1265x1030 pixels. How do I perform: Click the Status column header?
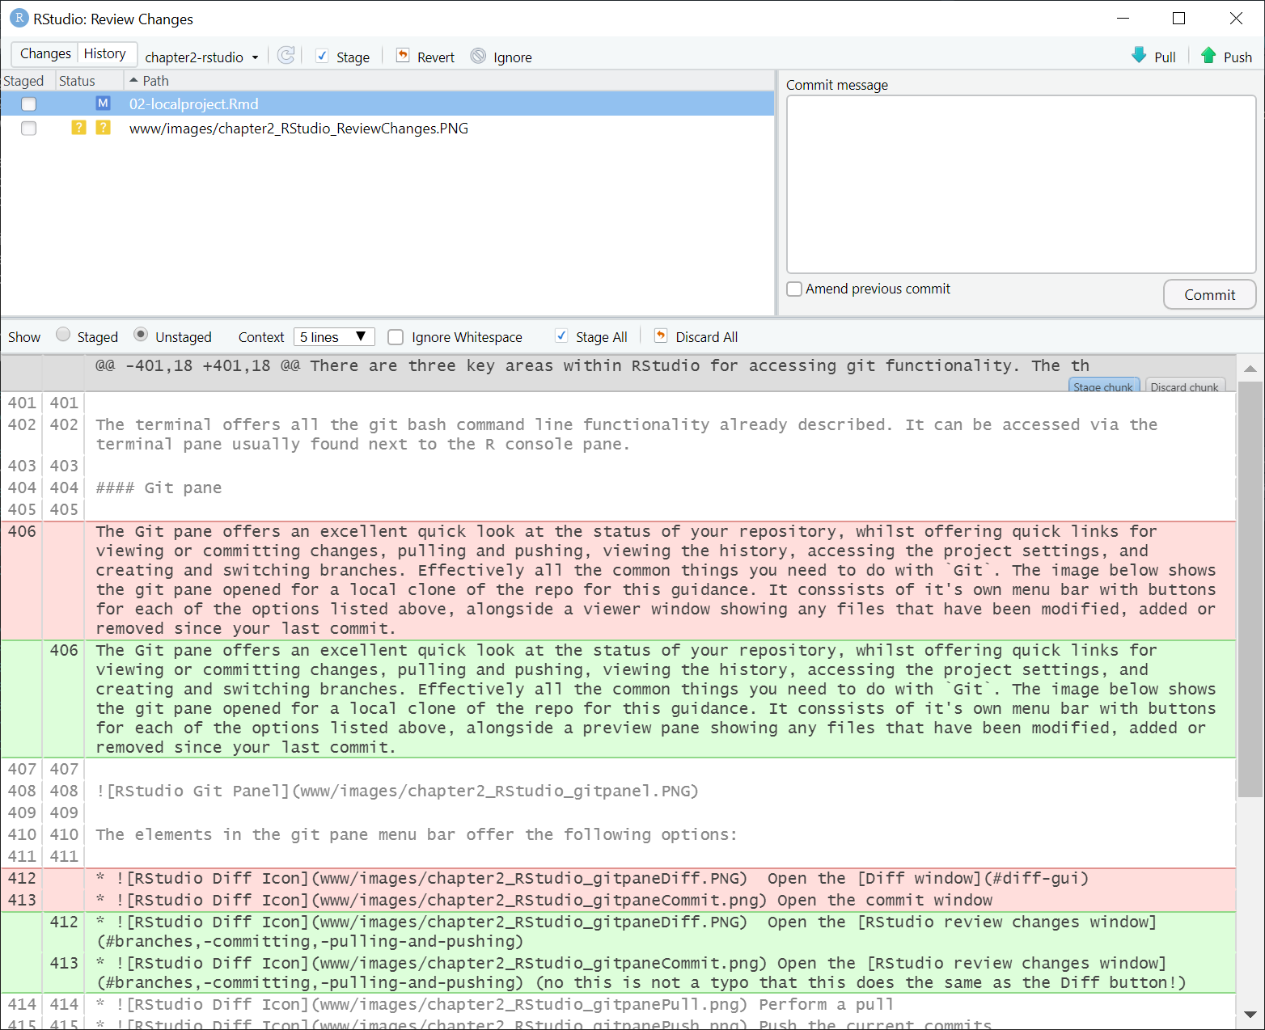(78, 81)
